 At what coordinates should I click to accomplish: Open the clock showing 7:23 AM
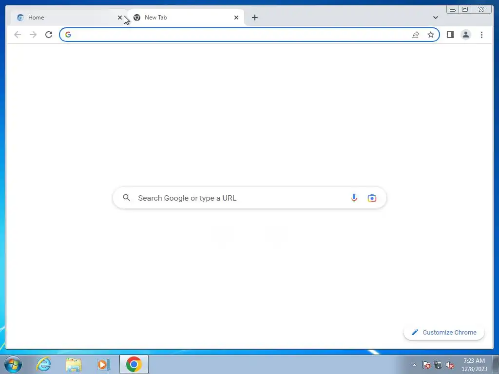pos(474,365)
